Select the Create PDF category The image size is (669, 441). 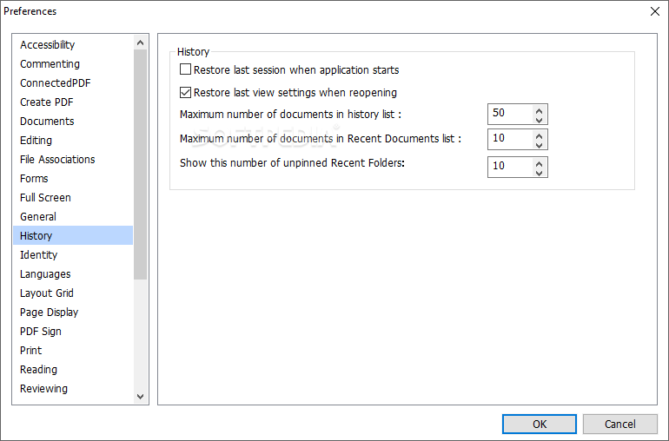coord(73,102)
